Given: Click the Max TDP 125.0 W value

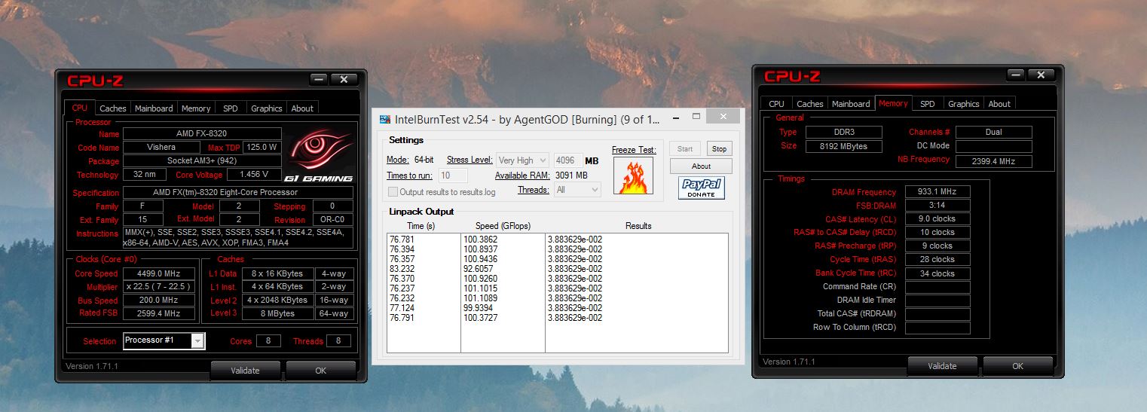Looking at the screenshot, I should (x=264, y=147).
